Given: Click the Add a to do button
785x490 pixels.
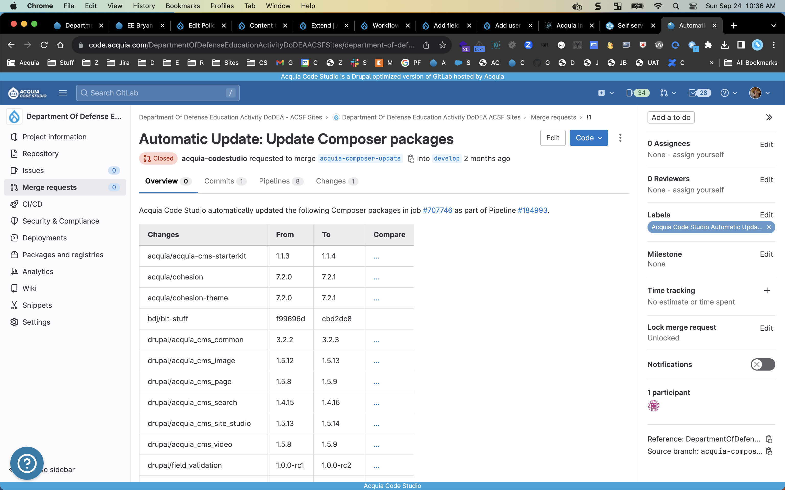Looking at the screenshot, I should [x=671, y=117].
